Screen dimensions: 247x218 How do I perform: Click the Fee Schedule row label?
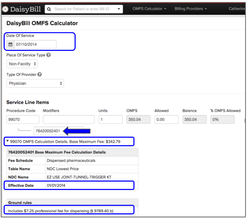pyautogui.click(x=21, y=161)
